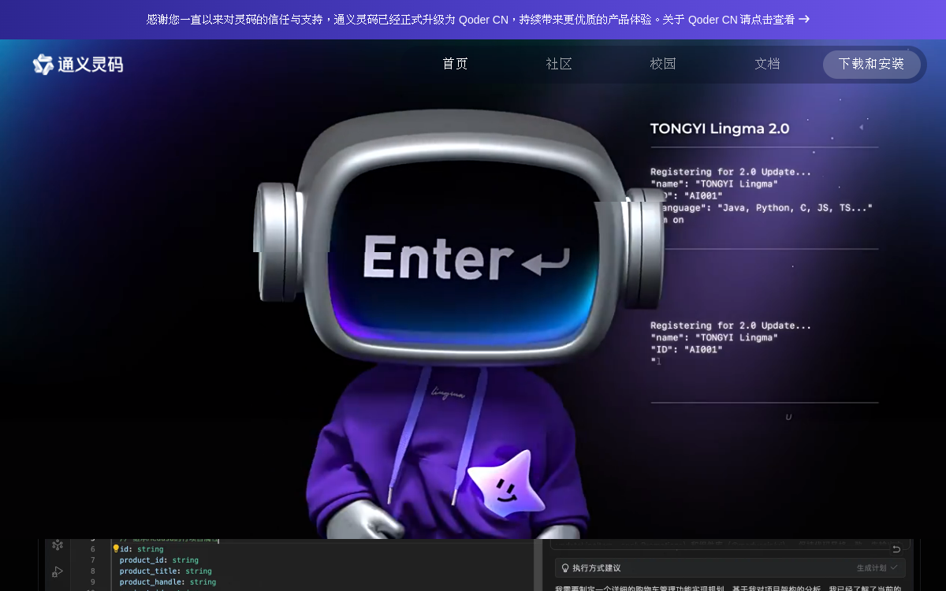Viewport: 946px width, 591px height.
Task: Go to the 首页 tab
Action: click(x=455, y=64)
